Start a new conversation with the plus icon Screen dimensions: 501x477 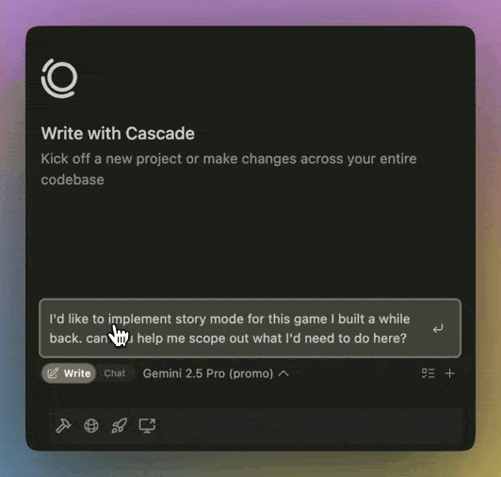[449, 373]
